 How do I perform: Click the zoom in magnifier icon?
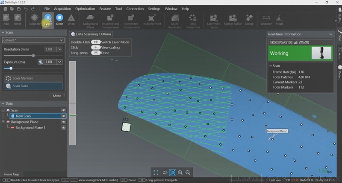[180, 172]
